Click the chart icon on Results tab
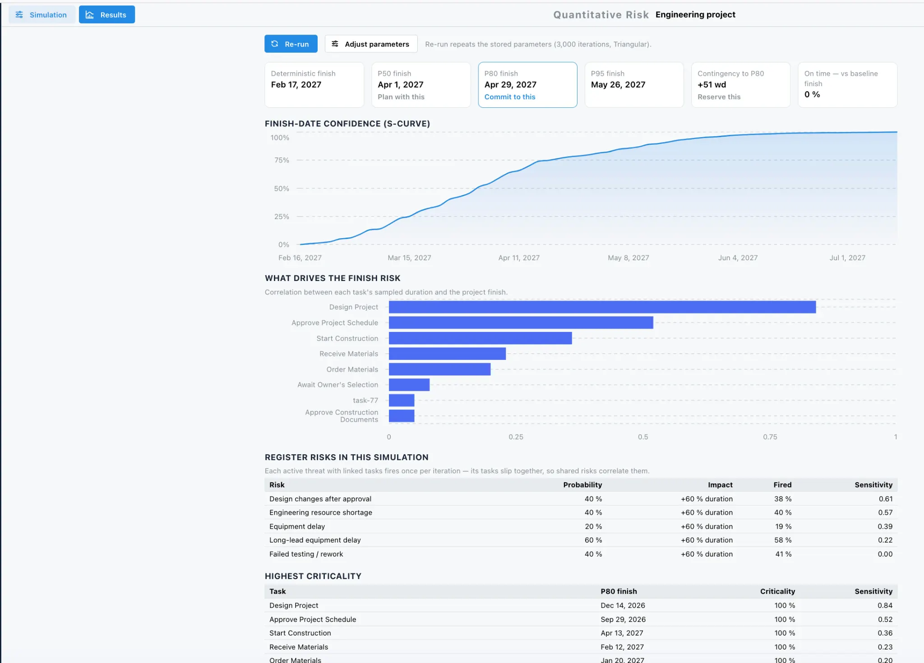924x663 pixels. (90, 14)
